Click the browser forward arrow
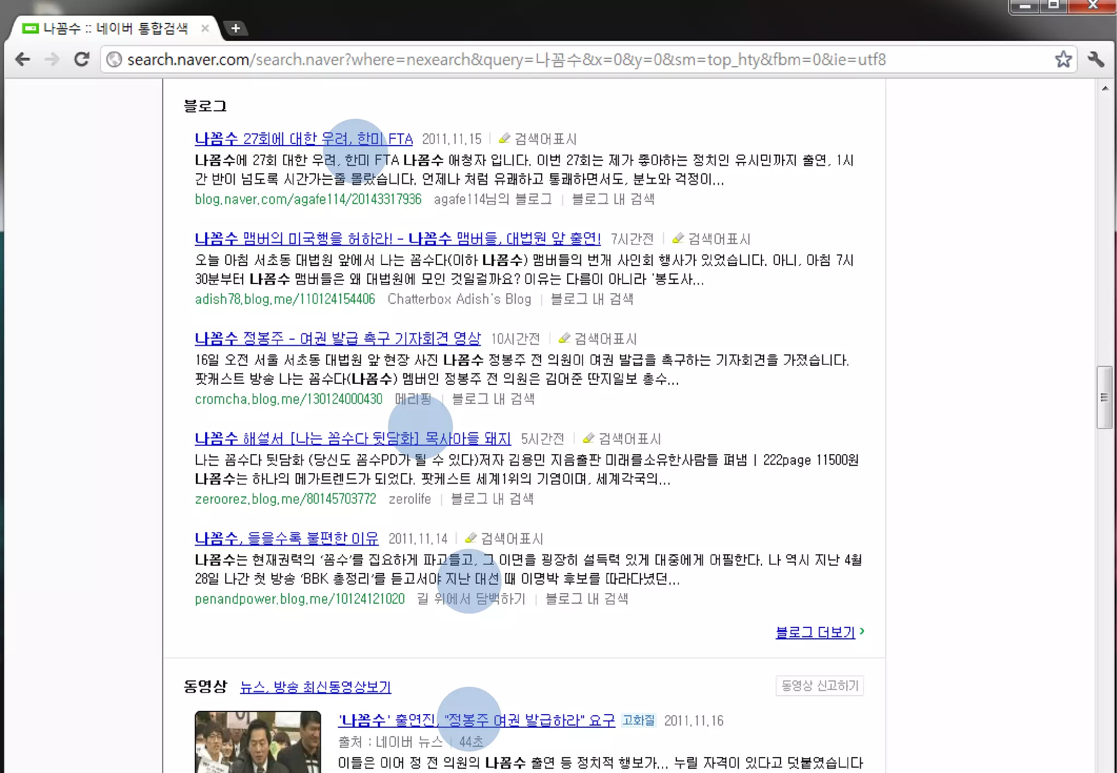This screenshot has height=773, width=1117. 52,59
